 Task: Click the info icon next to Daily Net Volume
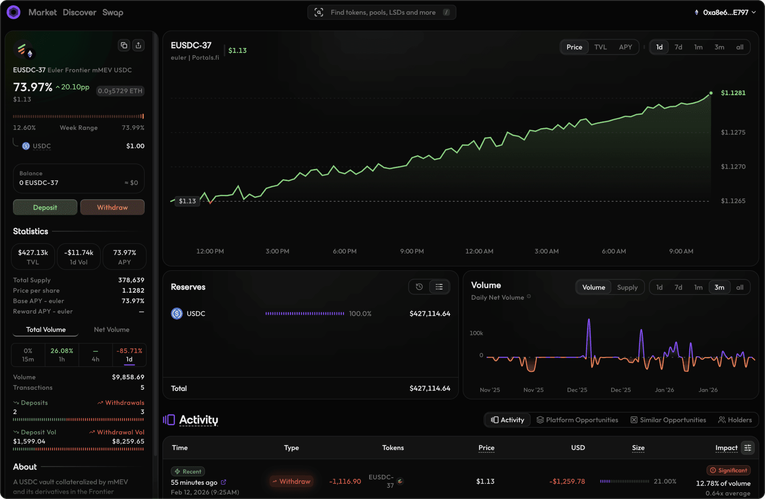(x=529, y=297)
